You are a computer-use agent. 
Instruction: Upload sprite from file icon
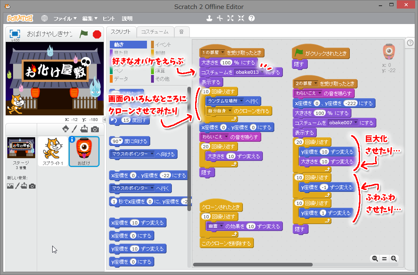[84, 129]
